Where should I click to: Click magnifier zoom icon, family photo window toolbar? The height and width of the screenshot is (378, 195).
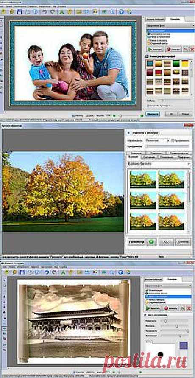(x=112, y=11)
